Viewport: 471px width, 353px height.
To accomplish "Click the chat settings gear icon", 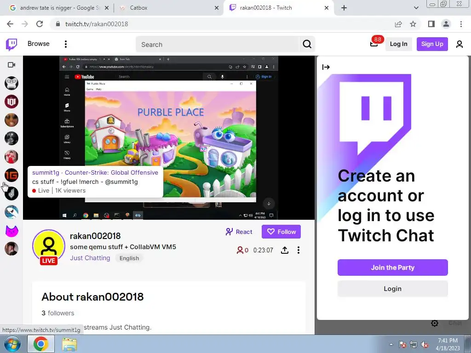I will pos(434,323).
